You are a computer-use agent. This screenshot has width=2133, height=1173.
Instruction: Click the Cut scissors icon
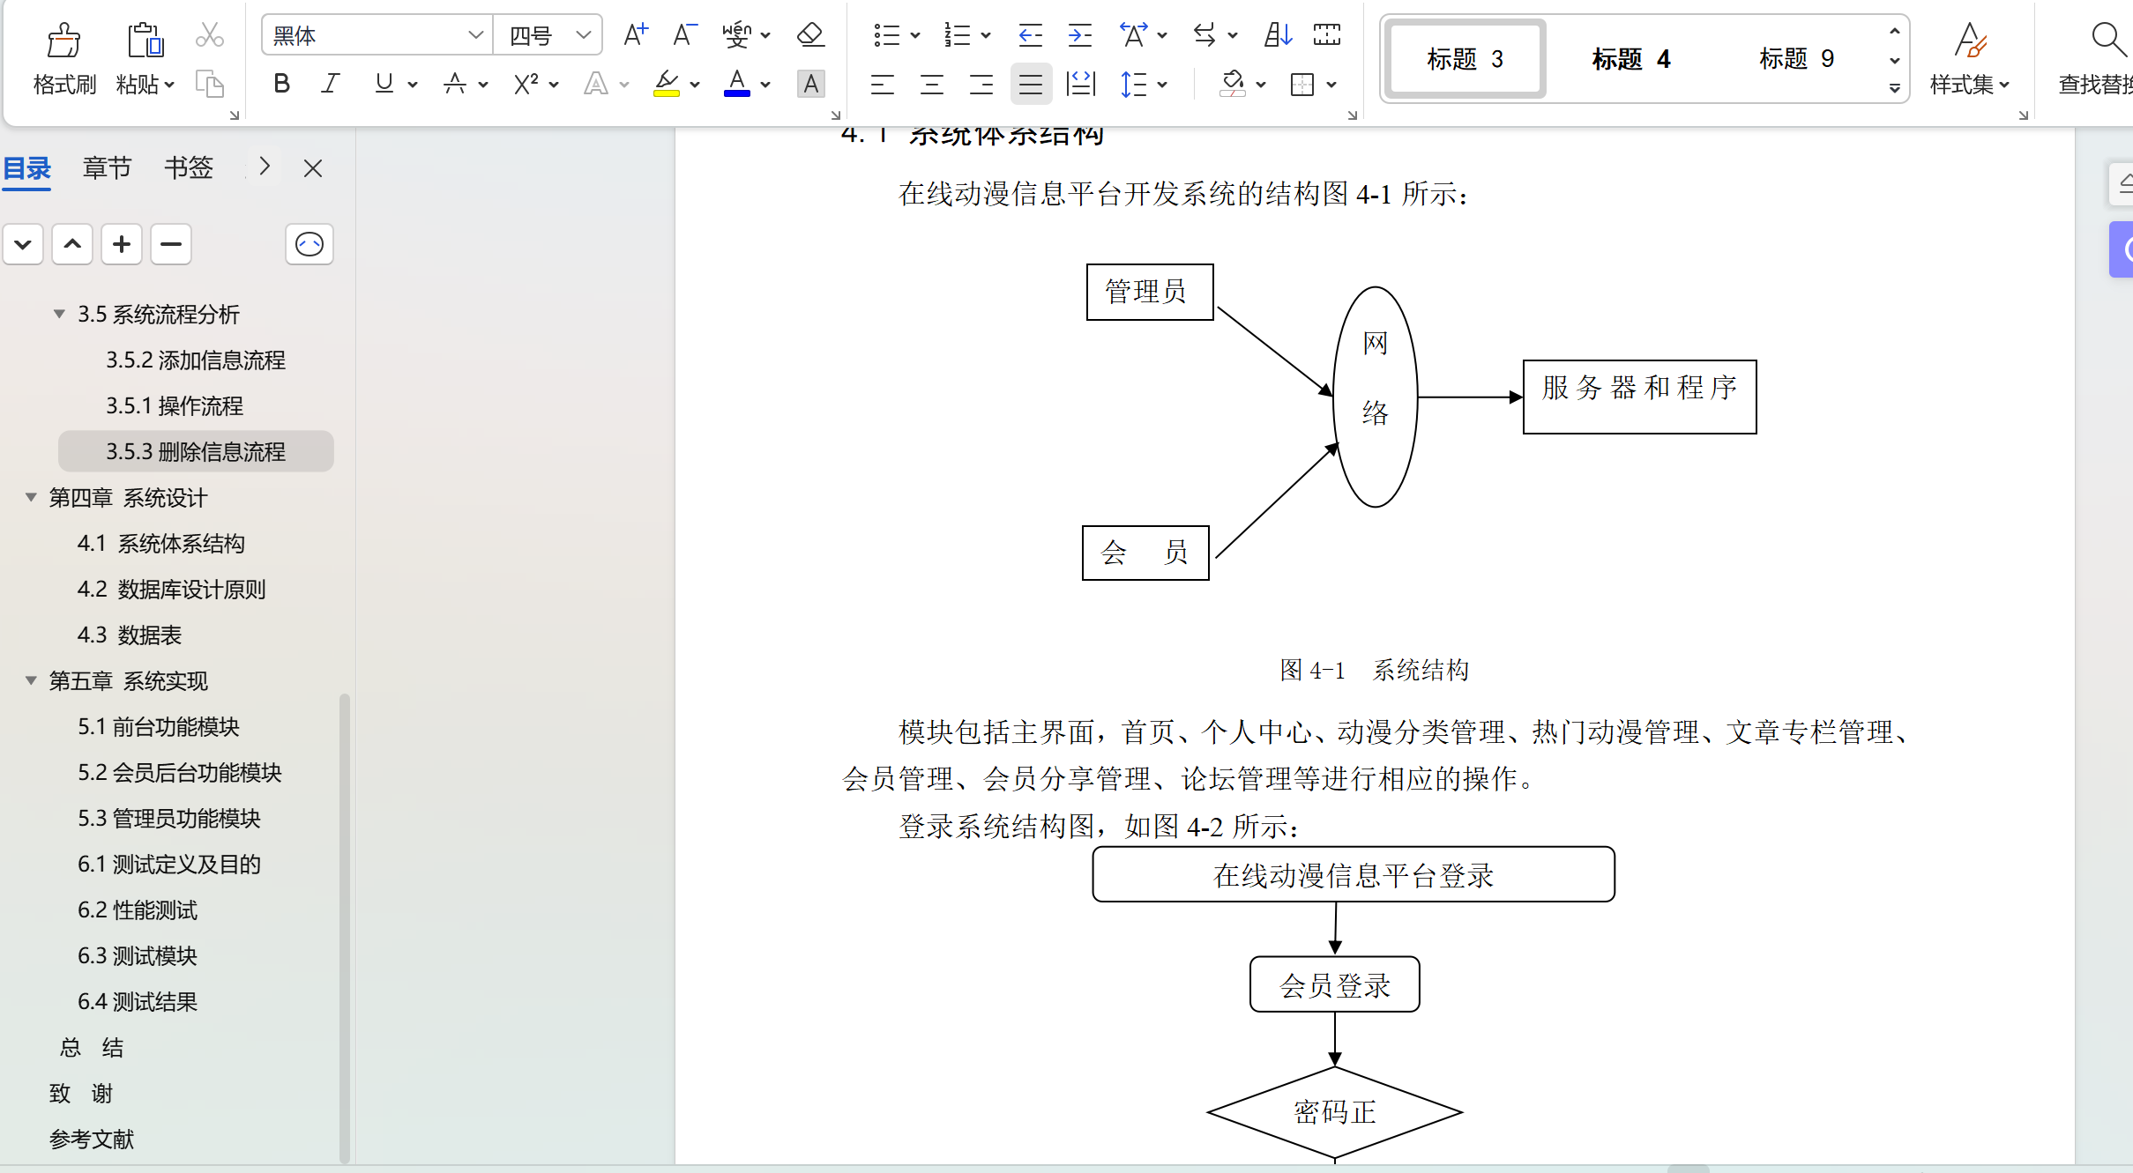click(x=210, y=35)
